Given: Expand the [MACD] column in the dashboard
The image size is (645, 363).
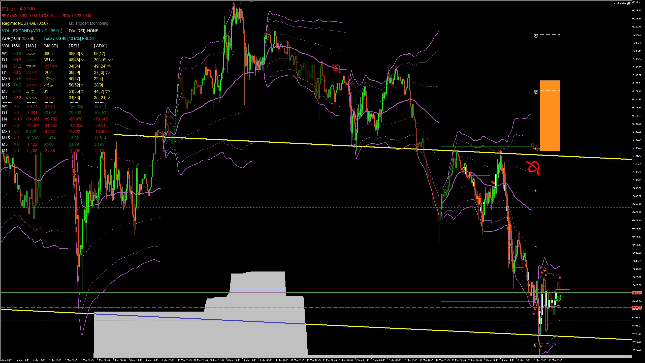Looking at the screenshot, I should point(50,46).
